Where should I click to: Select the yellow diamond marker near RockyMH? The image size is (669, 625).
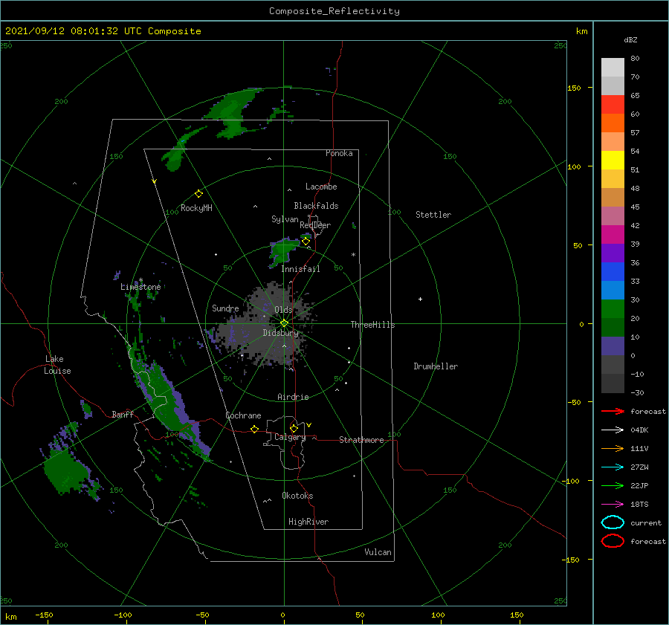198,194
